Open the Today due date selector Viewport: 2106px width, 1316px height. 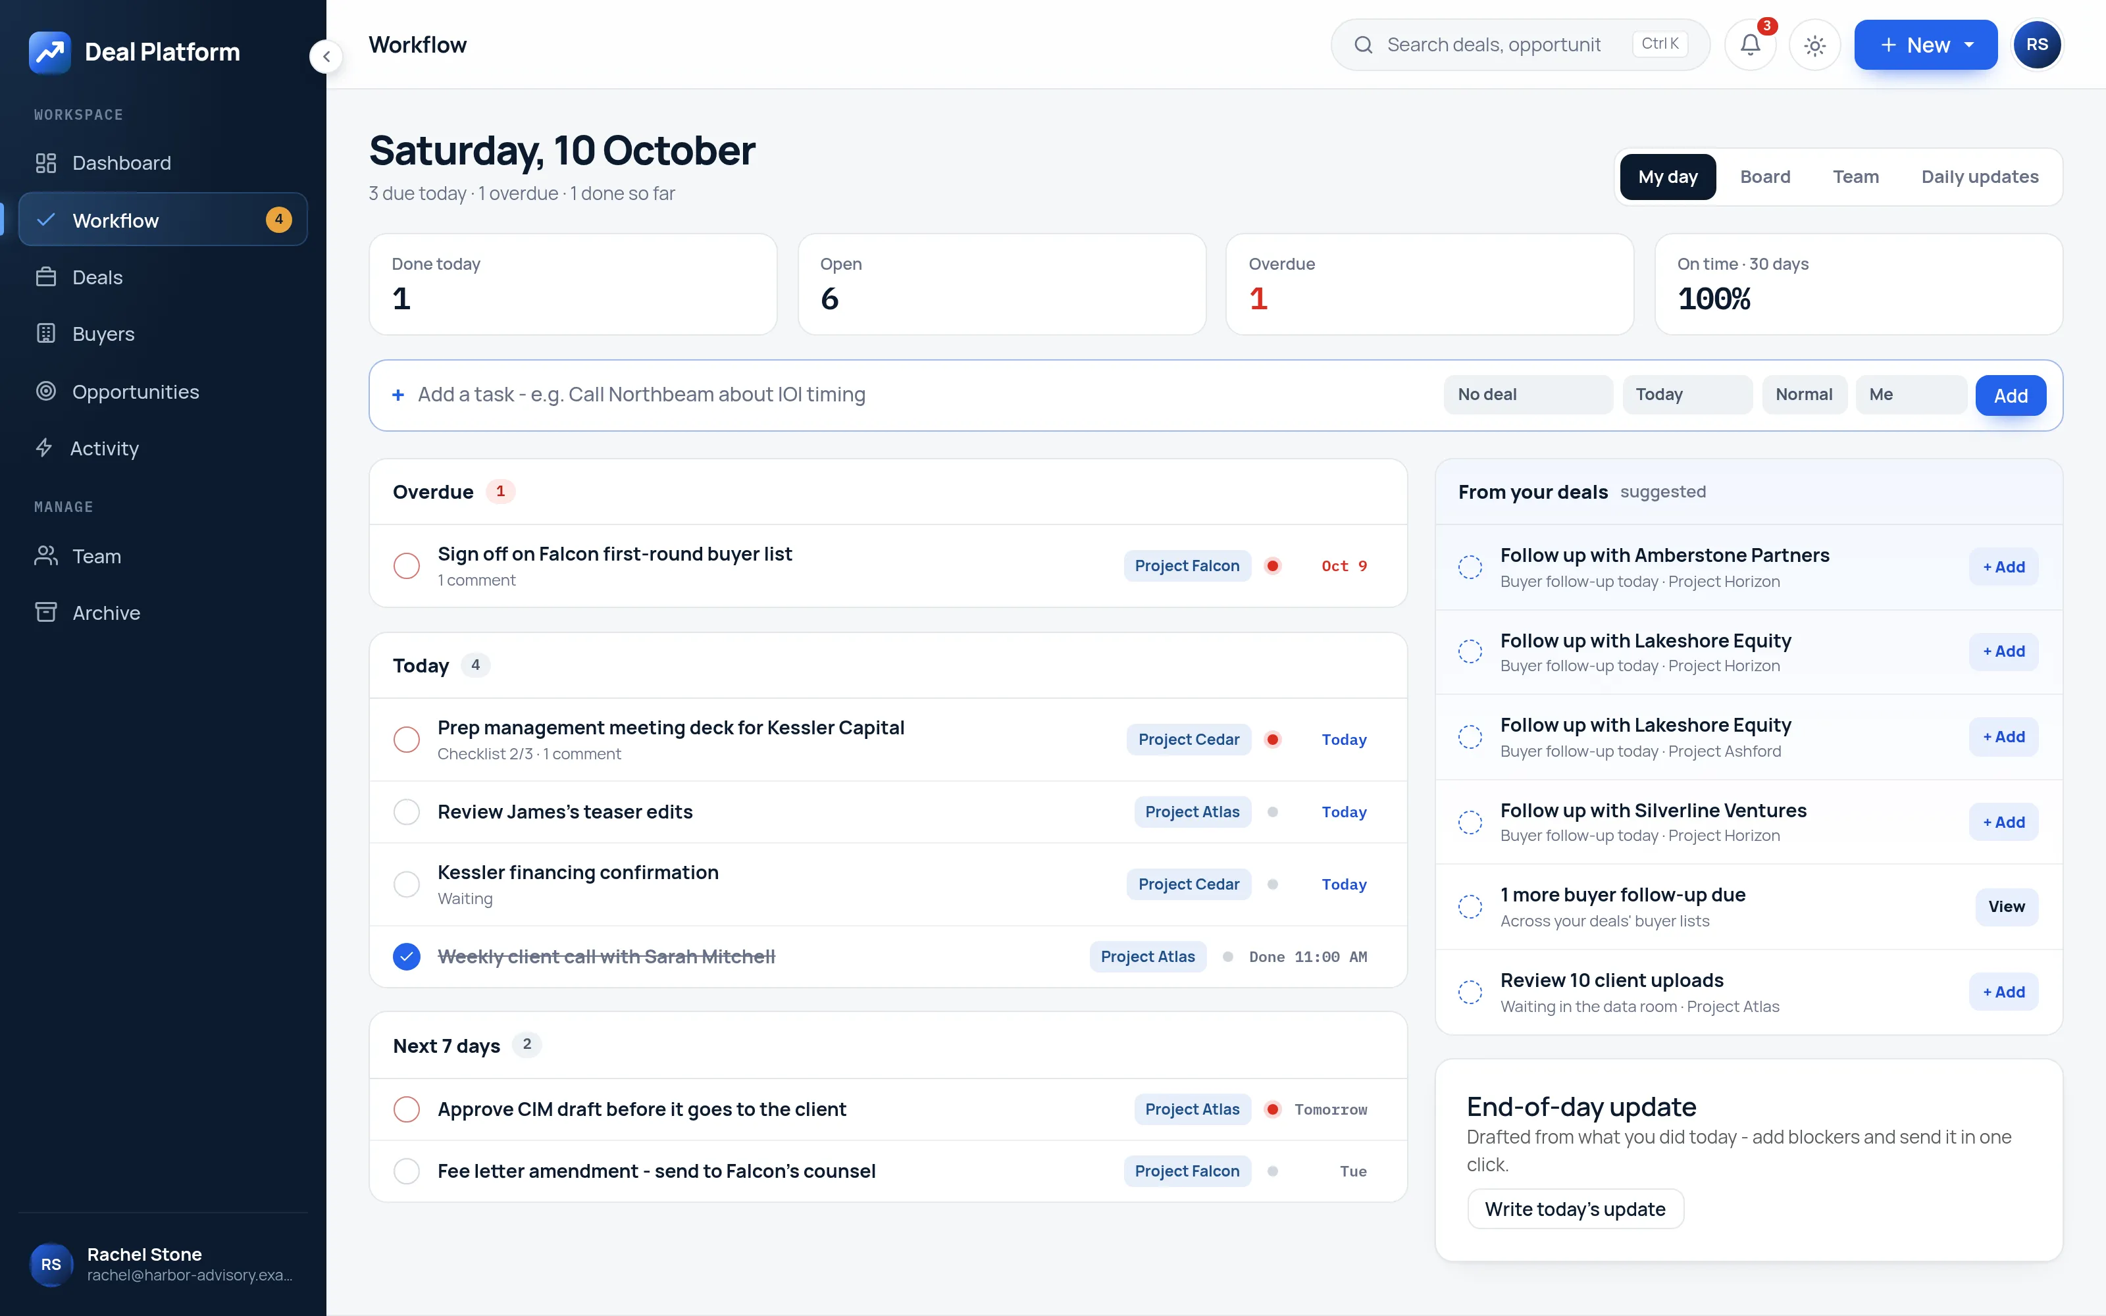[x=1687, y=395]
